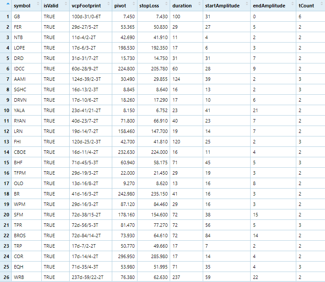The image size is (325, 282).
Task: Click the NTB symbol cell
Action: point(27,37)
